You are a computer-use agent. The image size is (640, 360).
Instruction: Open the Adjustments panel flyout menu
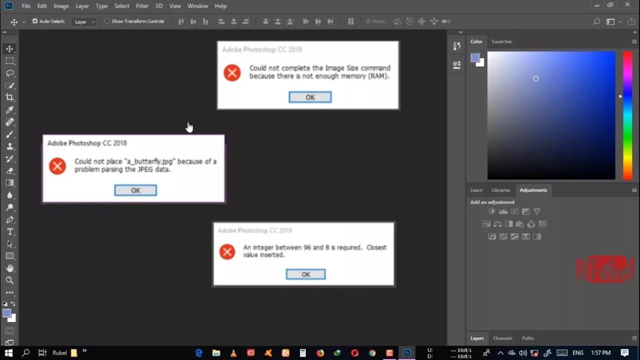634,190
